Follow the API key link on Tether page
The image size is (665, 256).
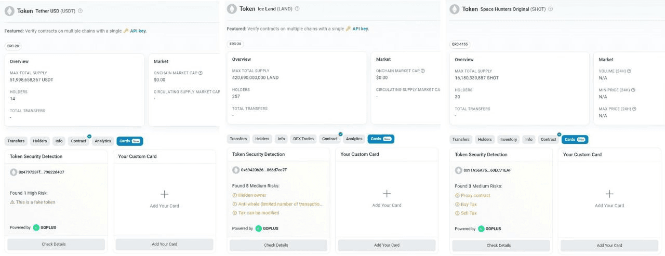click(138, 31)
